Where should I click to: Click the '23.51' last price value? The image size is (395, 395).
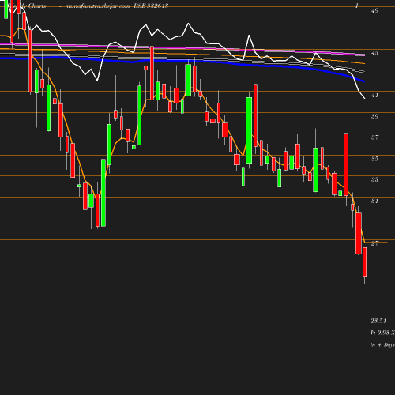point(378,321)
